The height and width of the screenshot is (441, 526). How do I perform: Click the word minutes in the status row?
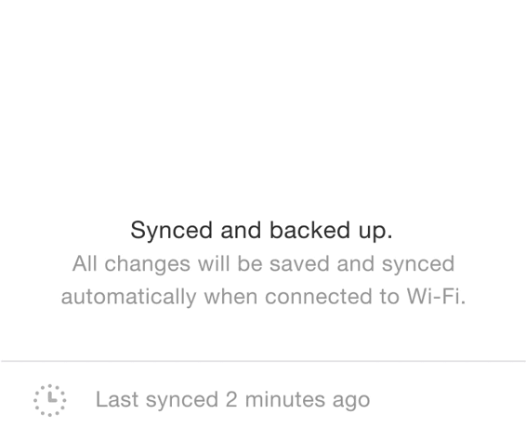285,399
